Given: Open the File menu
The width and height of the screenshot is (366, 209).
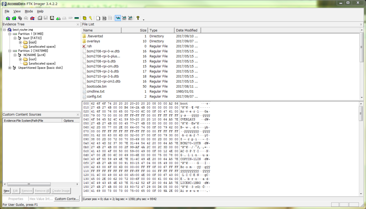Looking at the screenshot, I should pyautogui.click(x=7, y=11).
